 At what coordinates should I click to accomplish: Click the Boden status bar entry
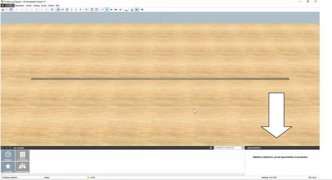coord(47,177)
